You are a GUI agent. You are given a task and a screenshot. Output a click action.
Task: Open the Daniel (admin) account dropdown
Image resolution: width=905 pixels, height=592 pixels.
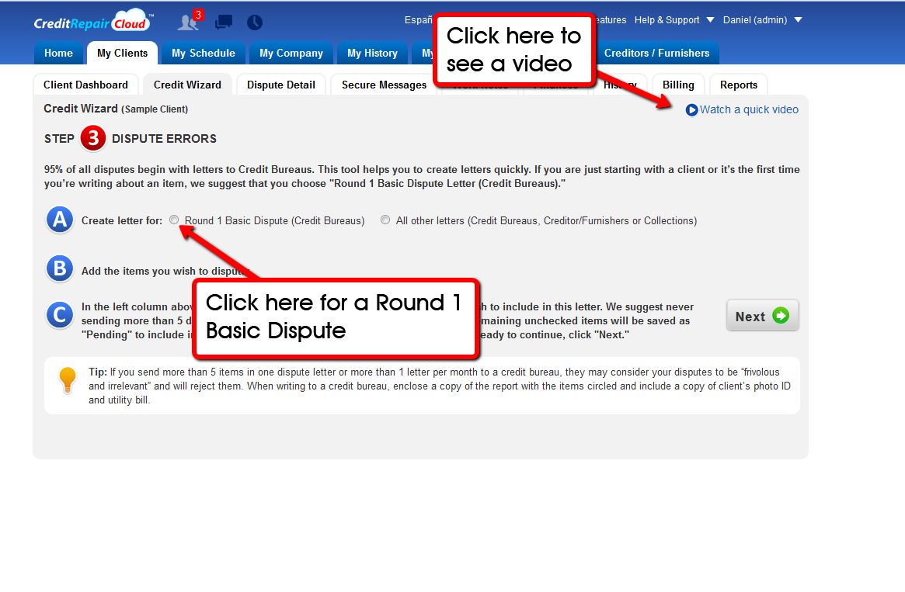762,20
